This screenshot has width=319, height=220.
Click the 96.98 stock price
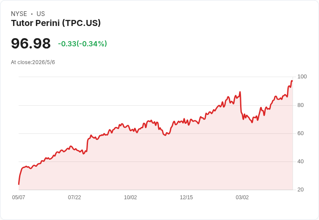(31, 43)
